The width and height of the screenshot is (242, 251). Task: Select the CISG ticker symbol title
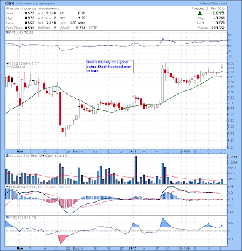10,4
